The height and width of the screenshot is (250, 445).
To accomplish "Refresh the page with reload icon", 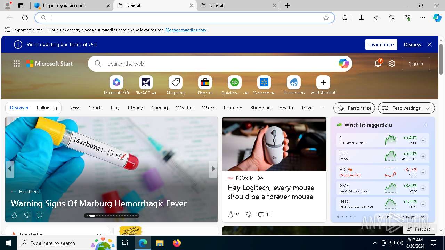I will (x=25, y=18).
